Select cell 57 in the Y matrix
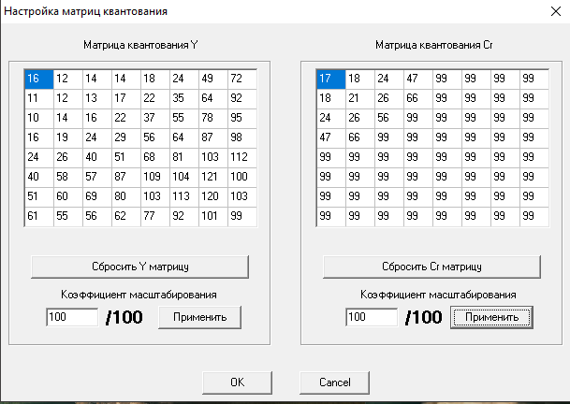 click(97, 178)
